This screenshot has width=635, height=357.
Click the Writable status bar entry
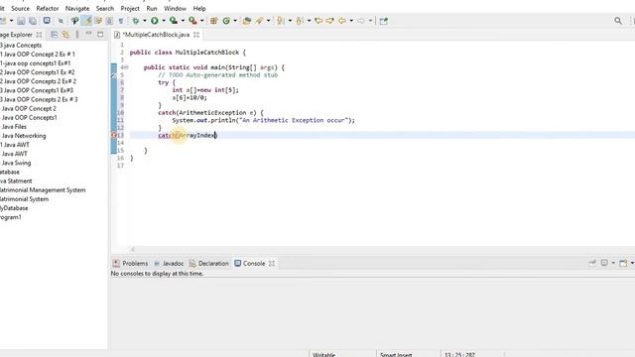323,354
